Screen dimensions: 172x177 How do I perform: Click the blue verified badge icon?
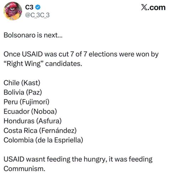coord(38,7)
